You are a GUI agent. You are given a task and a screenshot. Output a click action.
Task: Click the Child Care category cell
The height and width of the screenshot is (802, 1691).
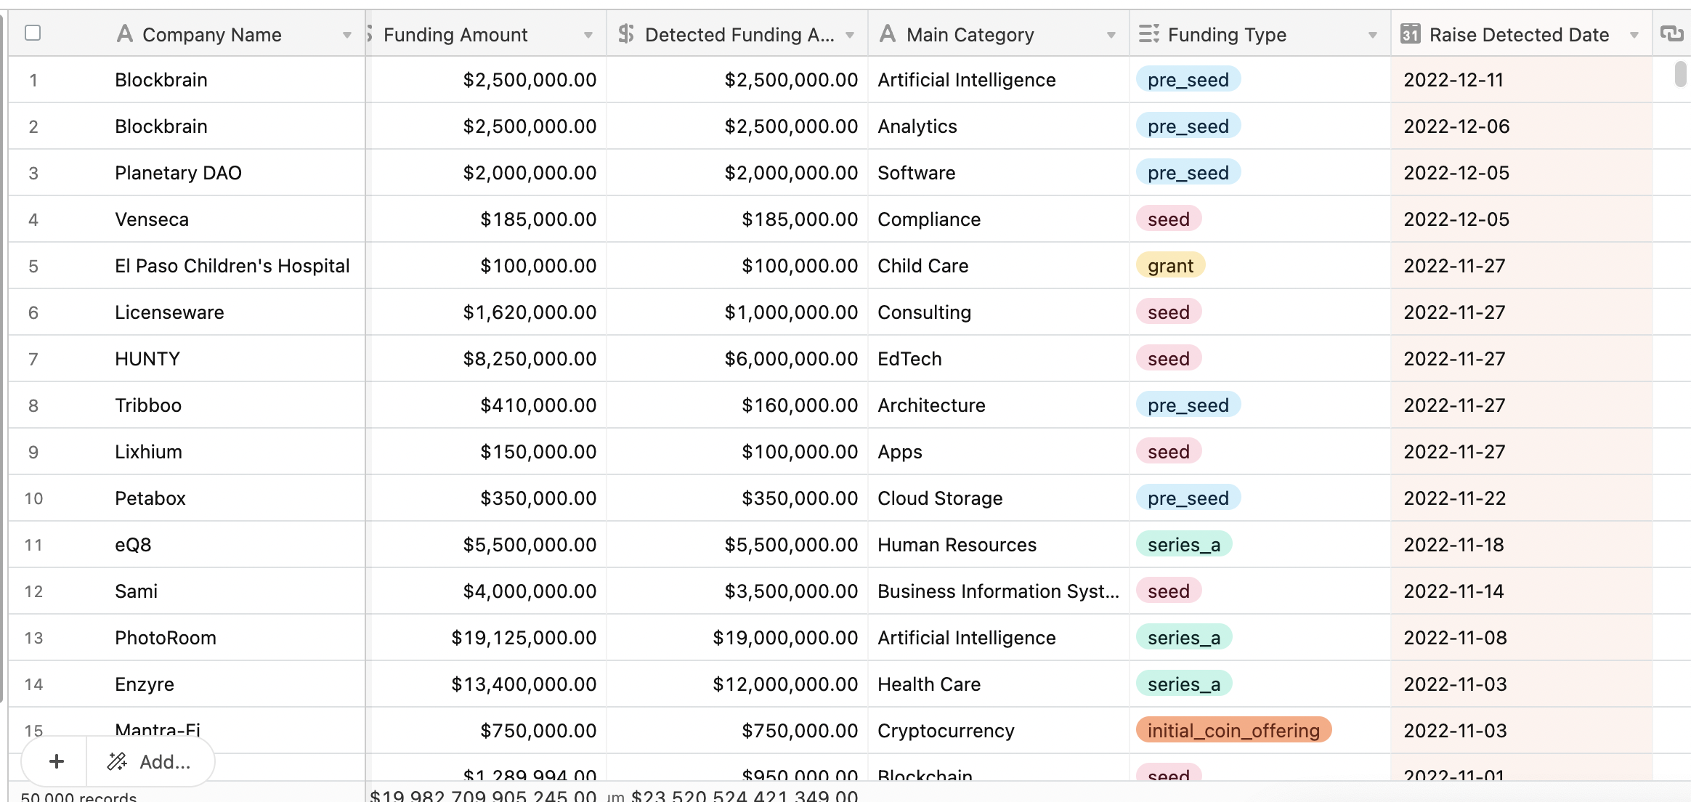click(999, 266)
